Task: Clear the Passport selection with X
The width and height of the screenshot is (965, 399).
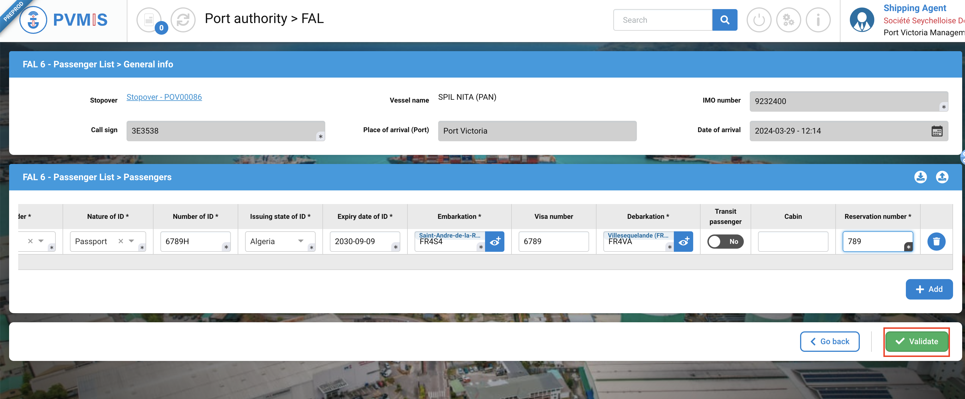Action: click(121, 241)
